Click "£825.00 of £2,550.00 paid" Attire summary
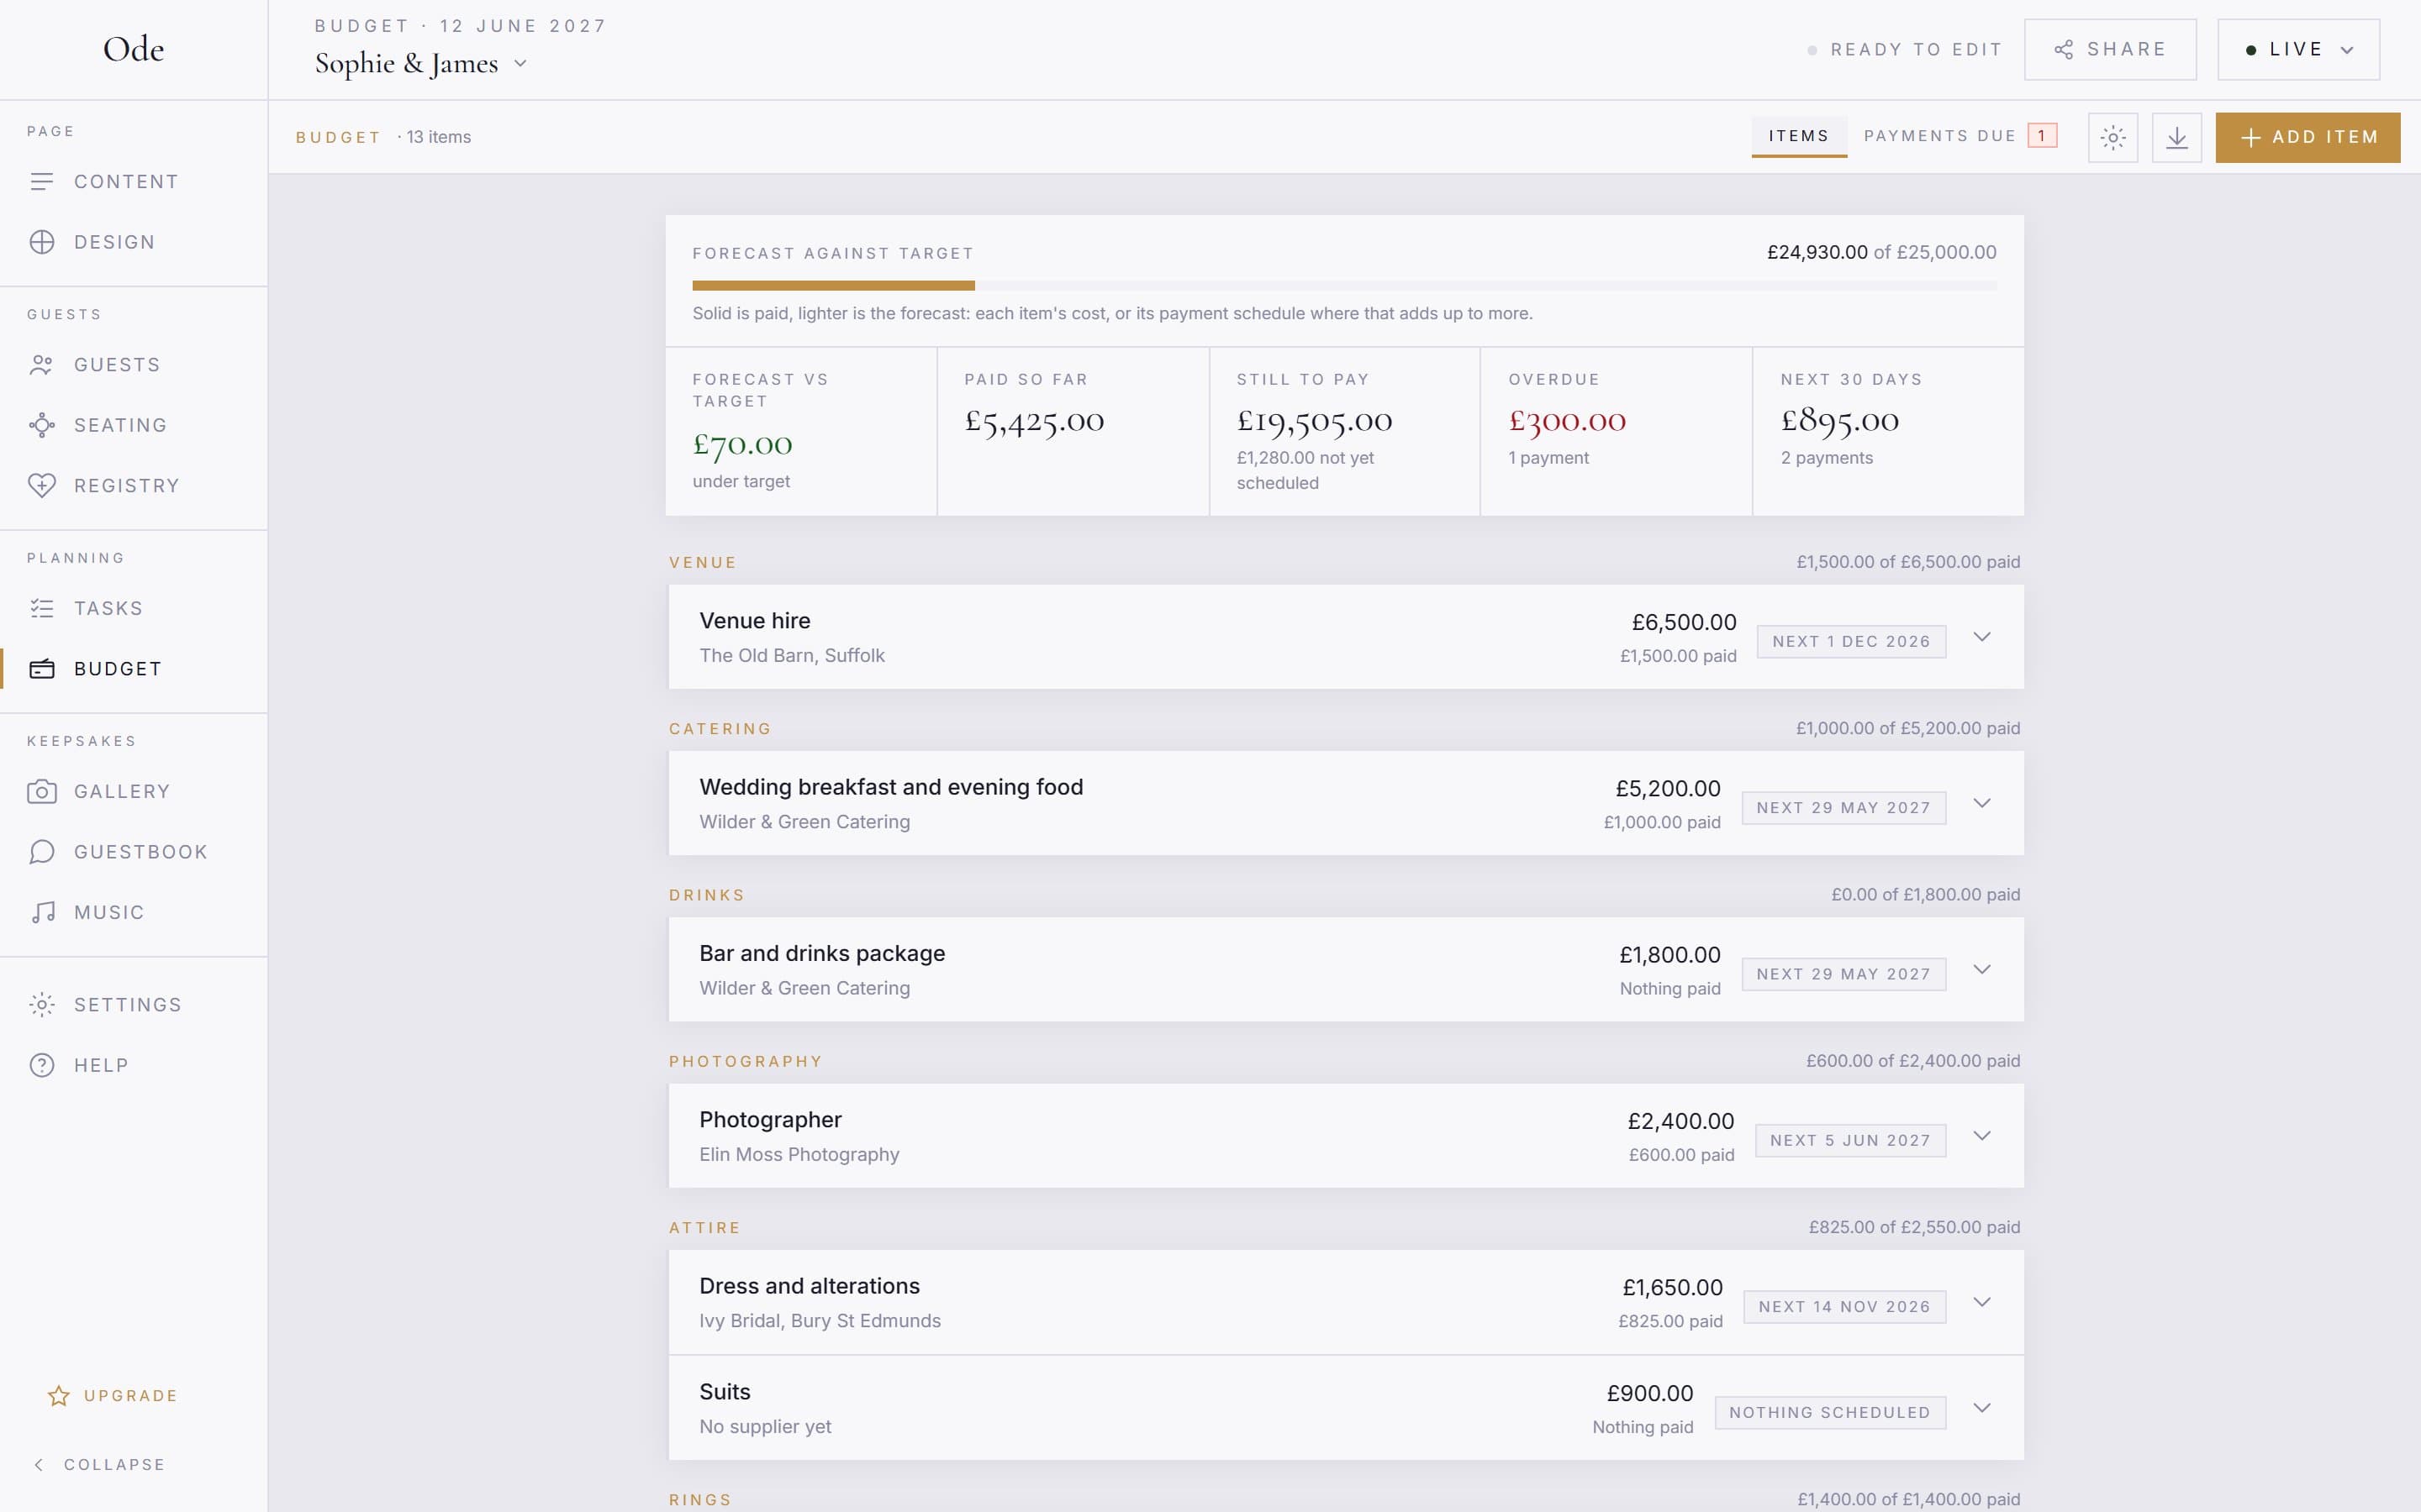This screenshot has width=2421, height=1512. pos(1914,1227)
